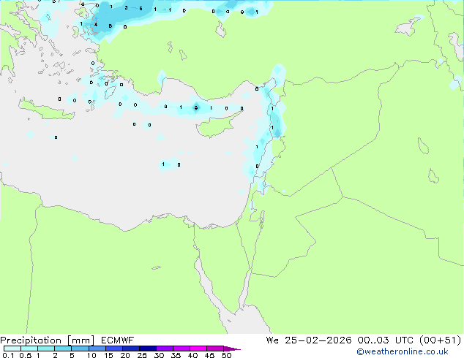The height and width of the screenshot is (358, 464).
Task: Select the 1–2 mm legend color box
Action: [46, 349]
